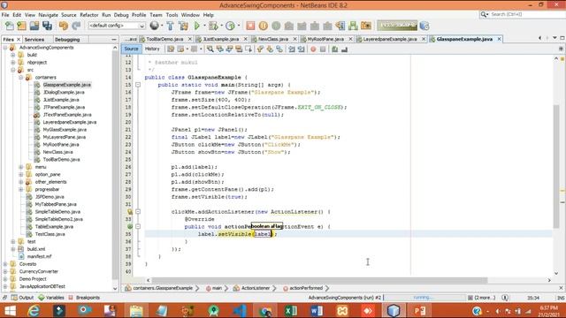Screen dimensions: 566x318
Task: Toggle Bookmark on the current line
Action: pyautogui.click(x=279, y=49)
